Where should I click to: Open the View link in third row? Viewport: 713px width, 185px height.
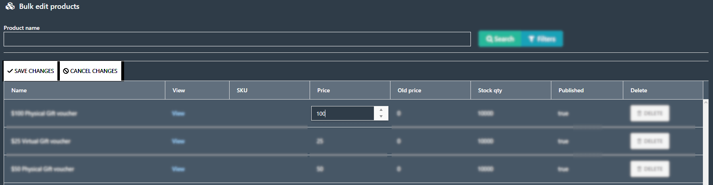click(178, 169)
